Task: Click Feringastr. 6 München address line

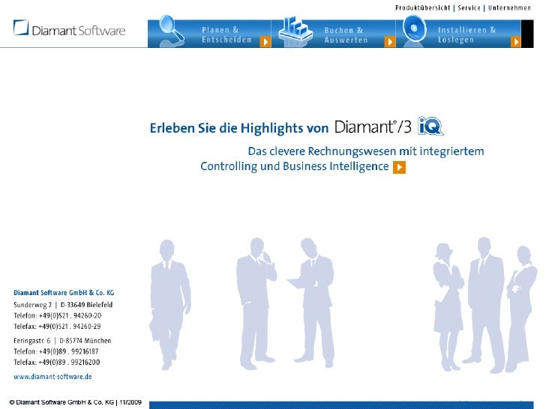Action: point(62,341)
